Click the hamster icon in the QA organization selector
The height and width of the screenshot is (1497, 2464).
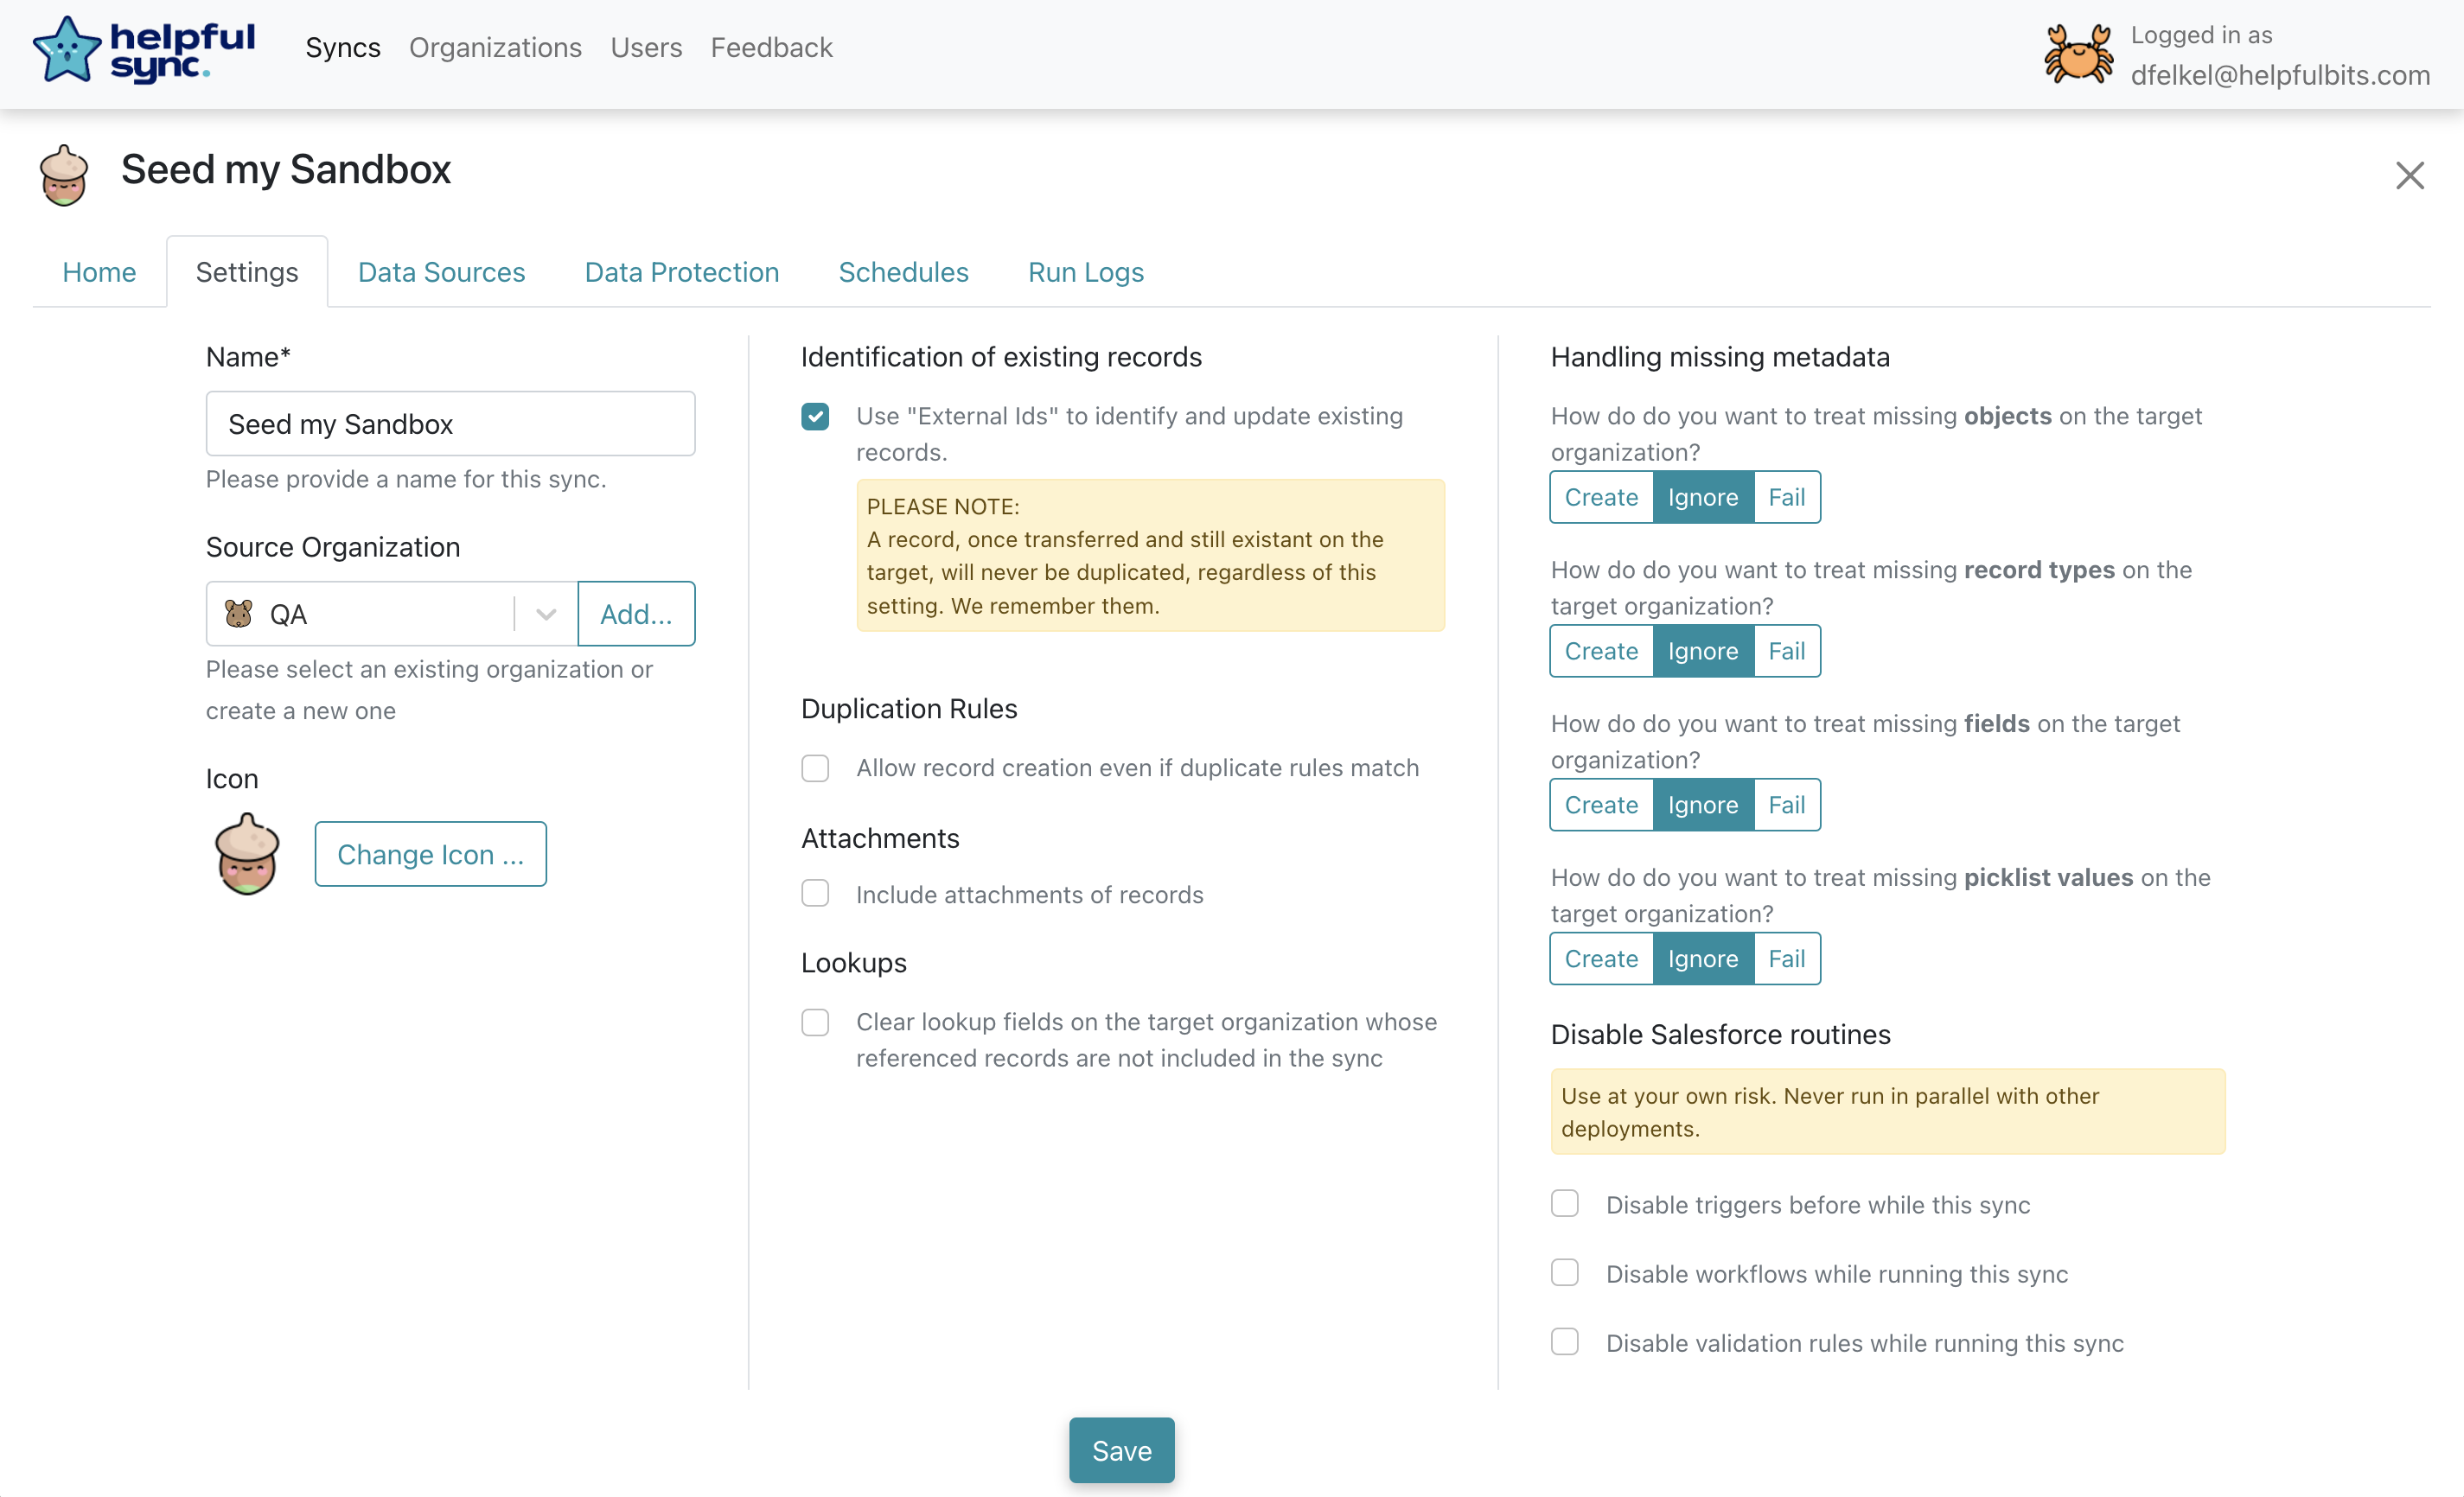point(238,613)
